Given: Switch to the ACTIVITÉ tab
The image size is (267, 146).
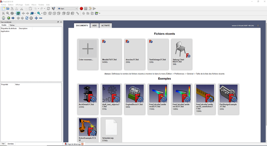Looking at the screenshot, I should [x=106, y=26].
